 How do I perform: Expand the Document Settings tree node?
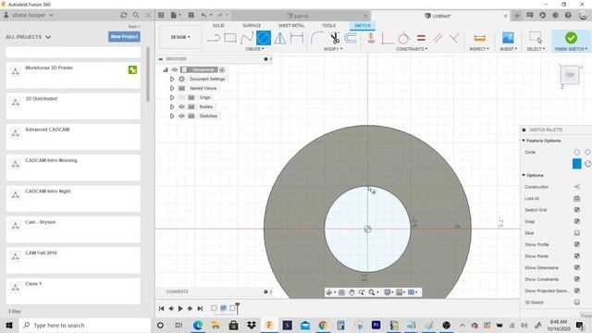click(172, 79)
